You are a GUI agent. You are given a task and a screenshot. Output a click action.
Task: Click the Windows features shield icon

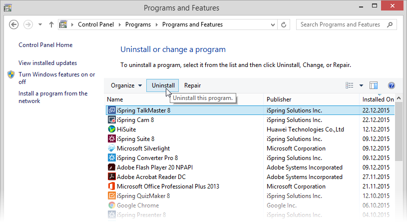click(11, 74)
